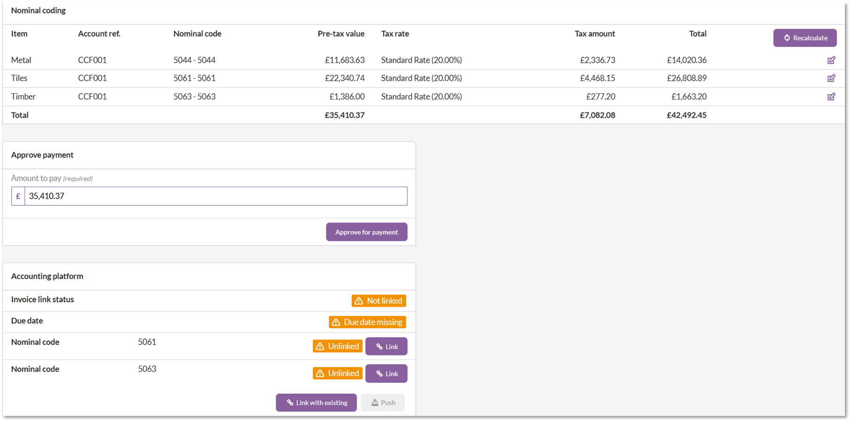Click edit icon for Tiles row
851x422 pixels.
(x=831, y=78)
